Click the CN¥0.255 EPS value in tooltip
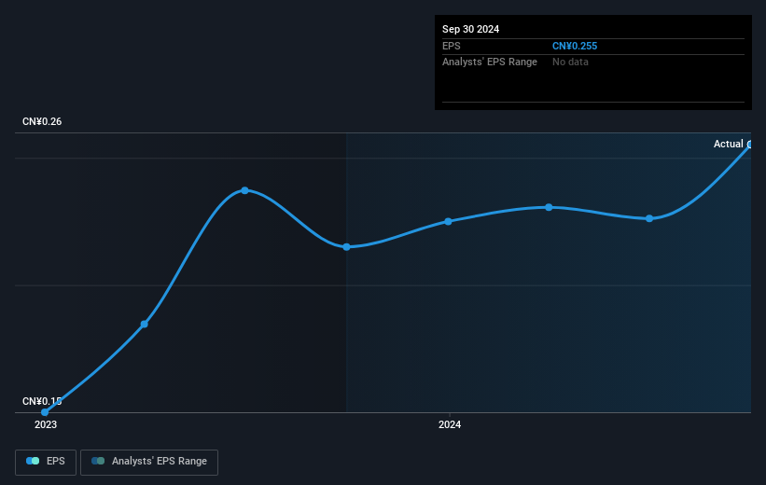766x485 pixels. coord(575,46)
